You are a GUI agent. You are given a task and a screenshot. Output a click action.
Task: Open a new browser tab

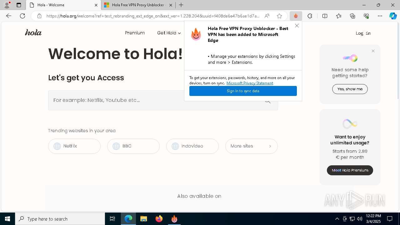point(181,5)
